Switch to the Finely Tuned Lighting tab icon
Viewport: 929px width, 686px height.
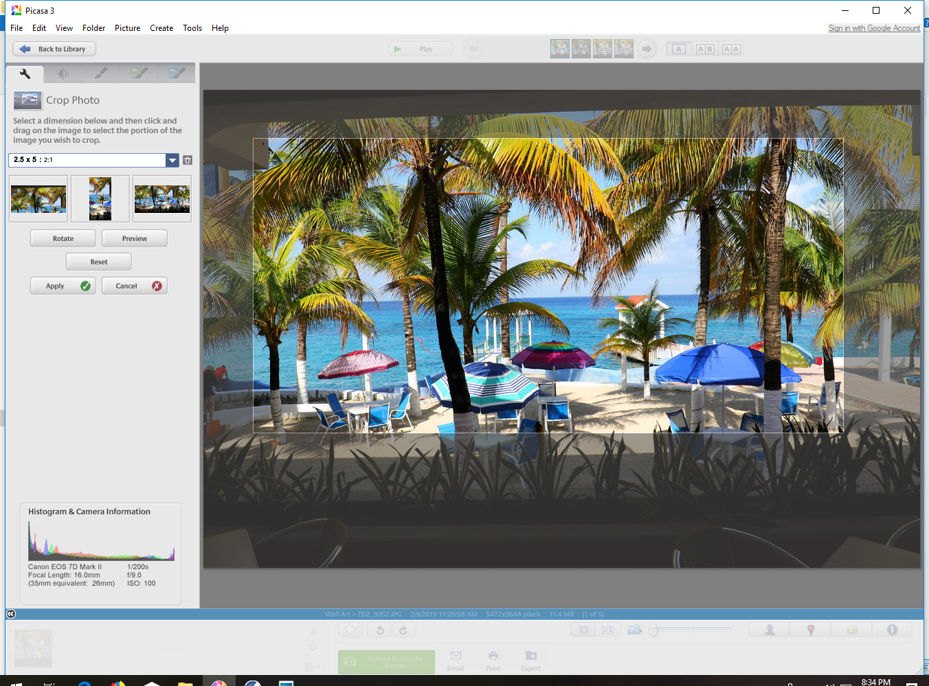point(63,73)
